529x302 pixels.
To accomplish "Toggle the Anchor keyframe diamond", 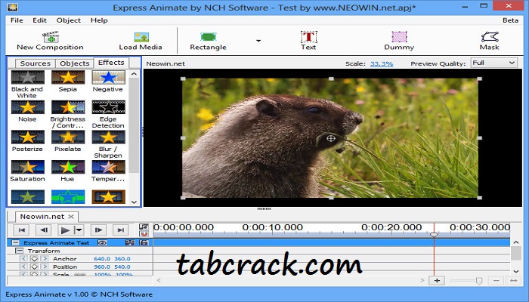I will pyautogui.click(x=34, y=259).
